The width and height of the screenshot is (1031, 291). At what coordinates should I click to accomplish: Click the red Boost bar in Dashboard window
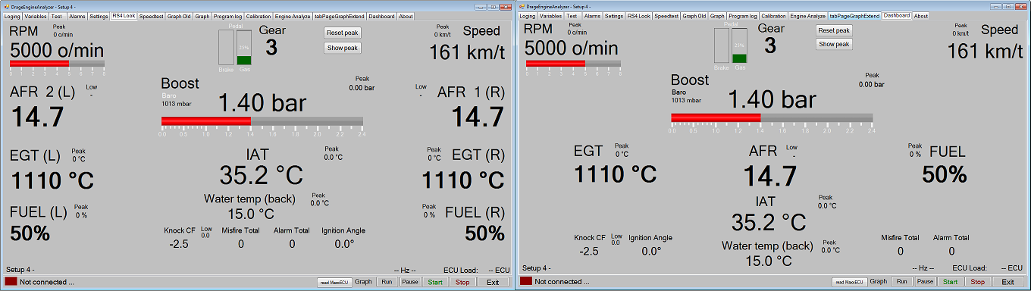click(x=716, y=117)
